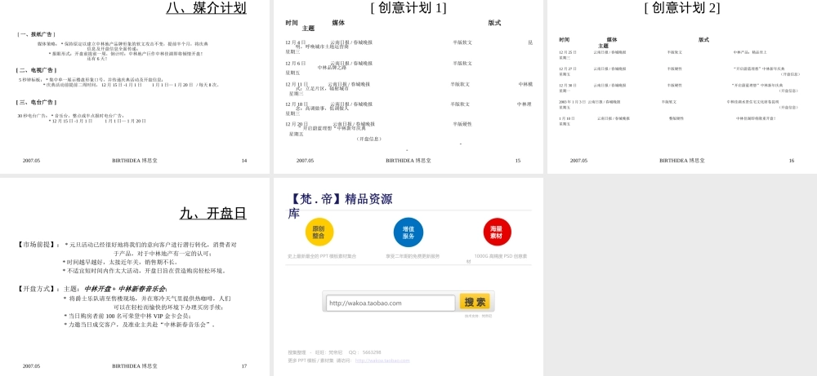Click the yellow 原创整合 circle icon
The image size is (817, 376).
point(319,232)
